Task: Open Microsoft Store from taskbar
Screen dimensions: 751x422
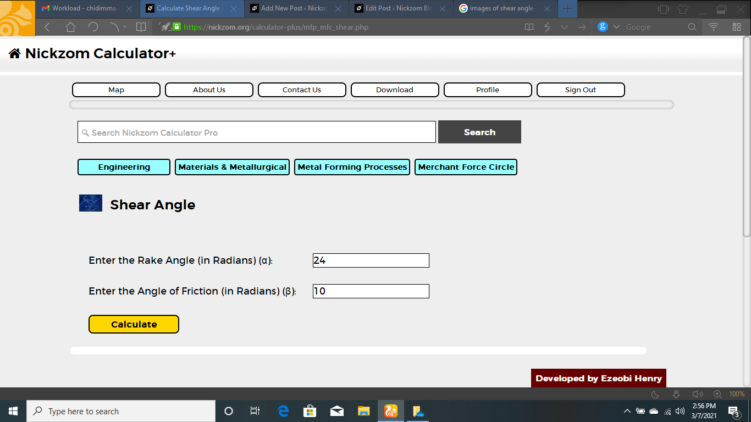Action: (x=310, y=411)
